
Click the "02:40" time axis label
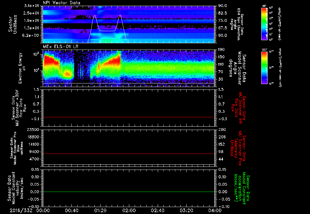click(x=157, y=210)
